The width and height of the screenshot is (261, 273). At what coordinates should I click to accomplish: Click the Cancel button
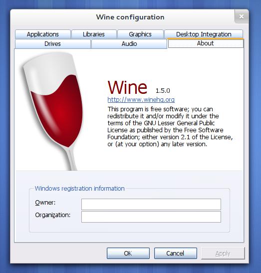click(x=176, y=254)
